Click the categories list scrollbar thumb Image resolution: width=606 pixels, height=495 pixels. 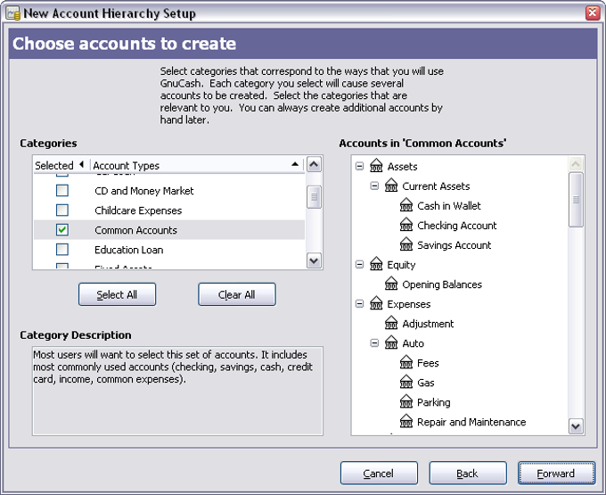314,197
